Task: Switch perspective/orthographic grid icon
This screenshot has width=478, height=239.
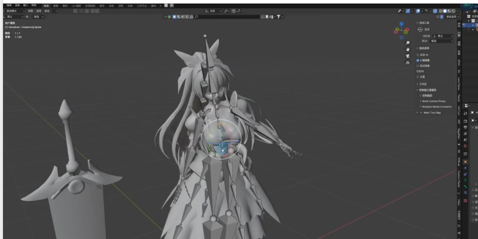Action: point(407,62)
